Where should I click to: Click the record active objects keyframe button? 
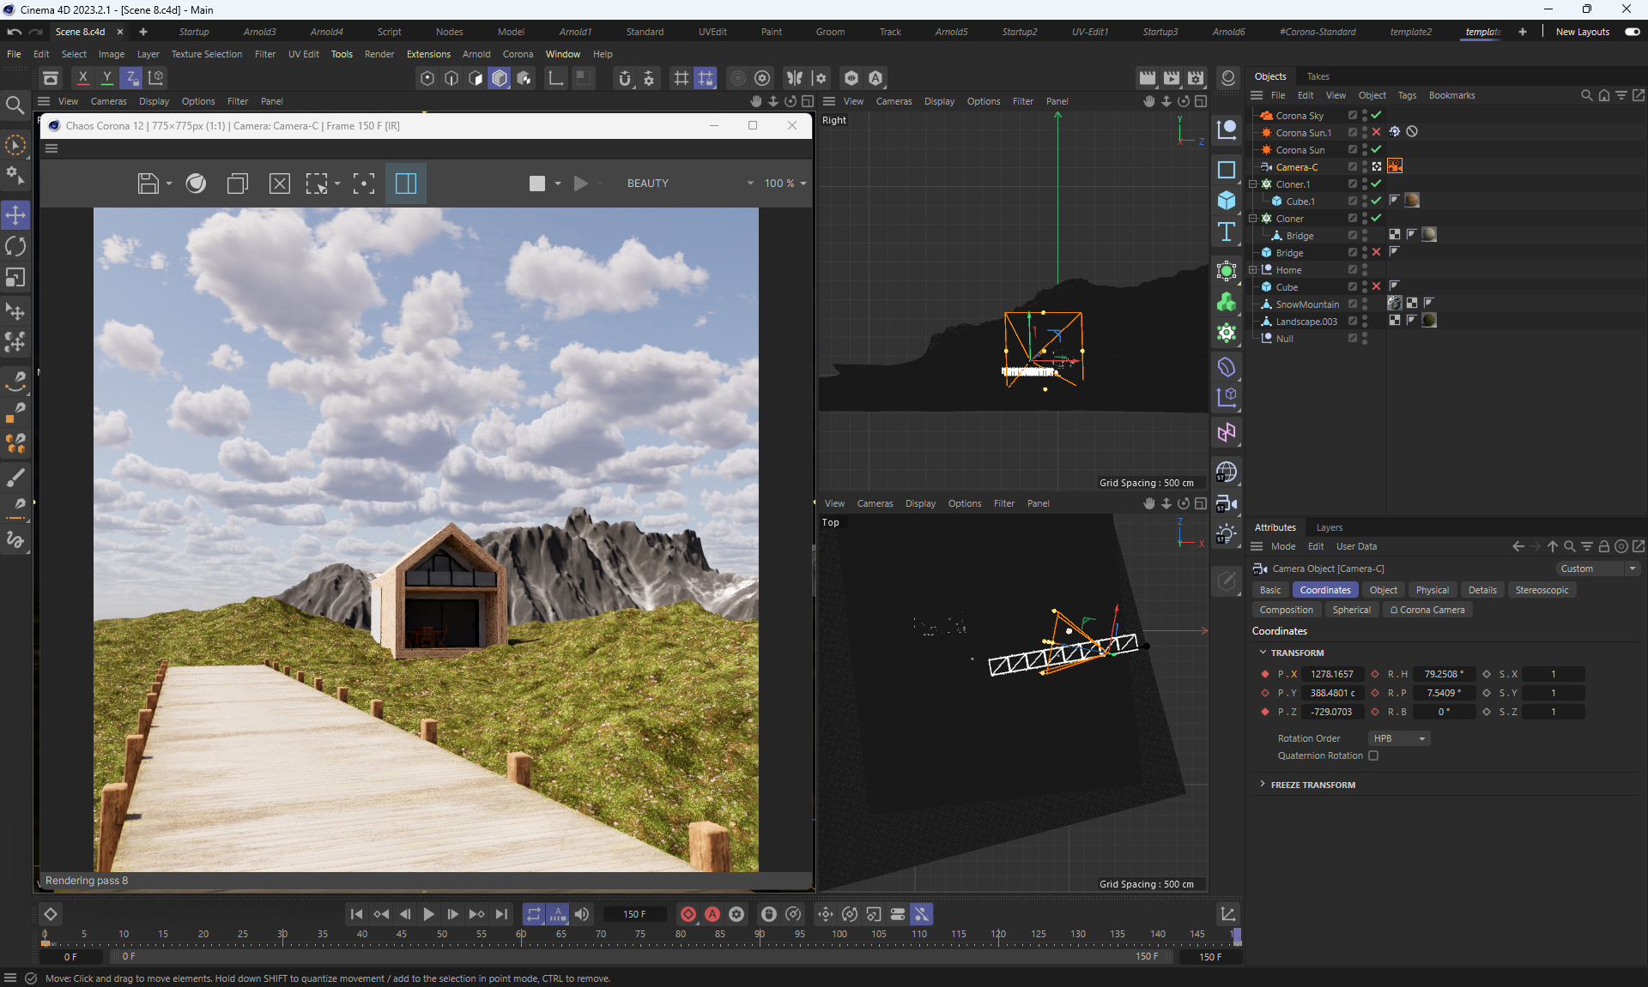tap(688, 914)
